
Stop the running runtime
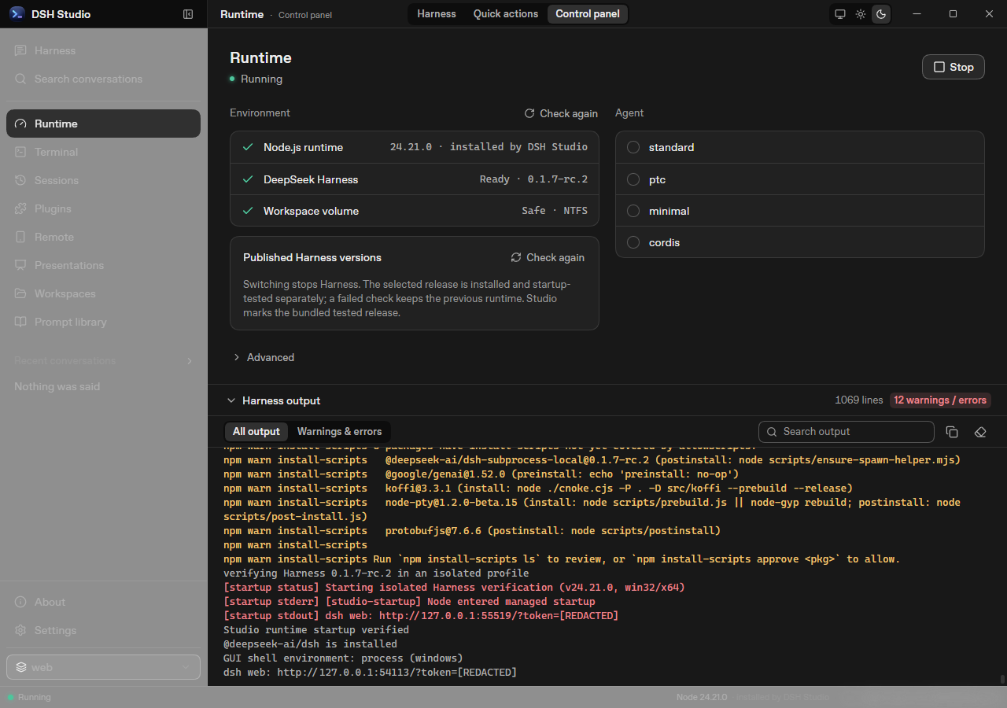954,67
